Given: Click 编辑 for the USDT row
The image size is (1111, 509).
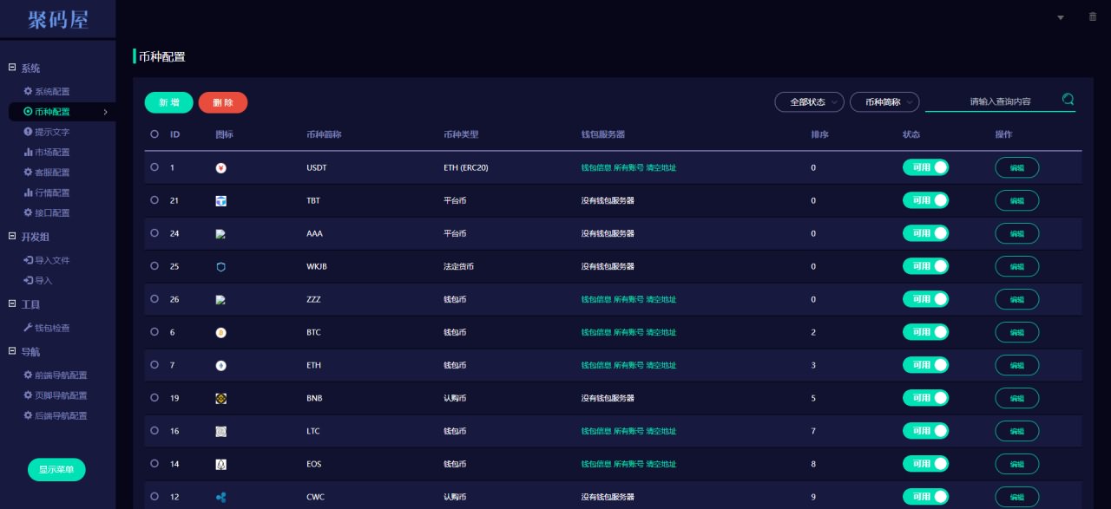Looking at the screenshot, I should 1017,167.
